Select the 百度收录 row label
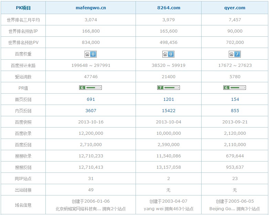Screen dimensions: 269x215 [23, 133]
